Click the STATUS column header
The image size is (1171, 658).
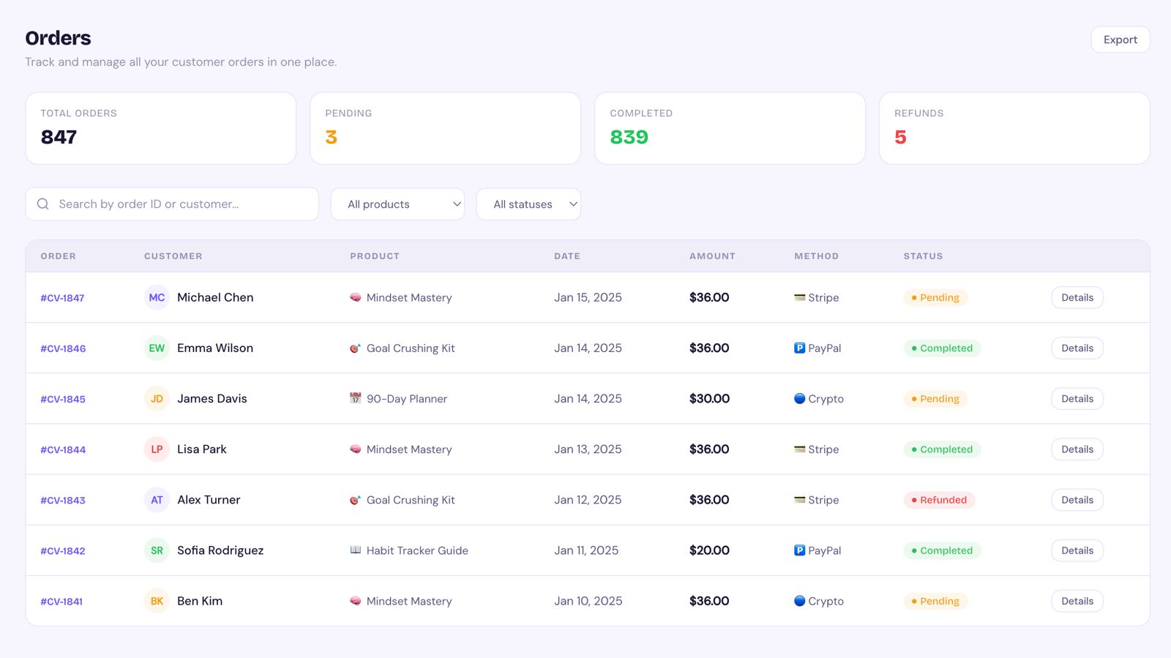coord(923,256)
